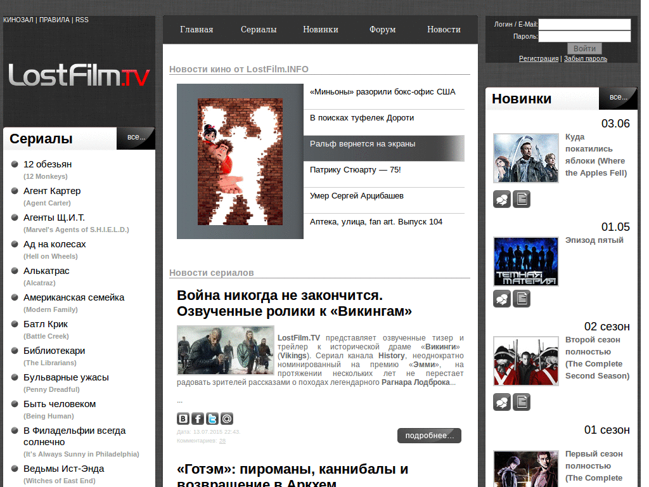The width and height of the screenshot is (649, 487).
Task: Click the Тёмная материя episode thumbnail
Action: click(526, 261)
